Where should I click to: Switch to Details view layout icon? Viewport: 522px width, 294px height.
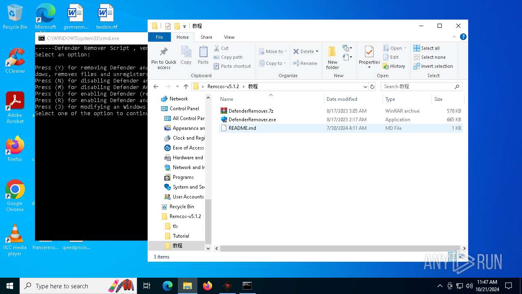pos(452,256)
